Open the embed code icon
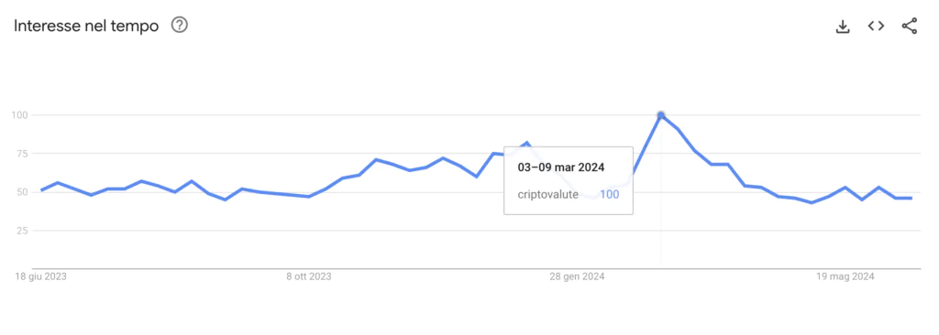The width and height of the screenshot is (939, 335). point(876,27)
